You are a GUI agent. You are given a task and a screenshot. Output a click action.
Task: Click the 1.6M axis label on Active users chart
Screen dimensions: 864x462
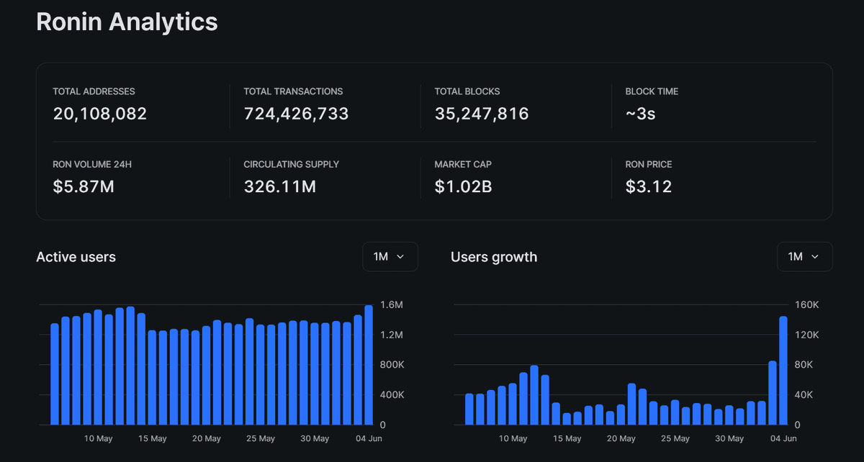point(392,304)
